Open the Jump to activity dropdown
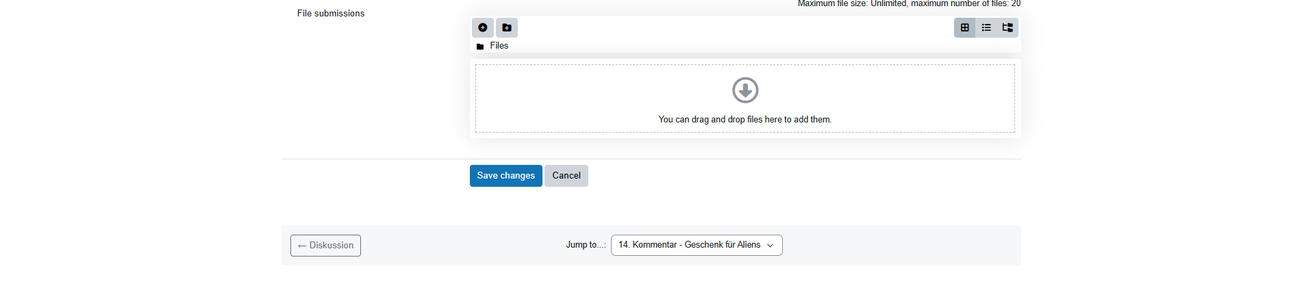 pyautogui.click(x=696, y=245)
